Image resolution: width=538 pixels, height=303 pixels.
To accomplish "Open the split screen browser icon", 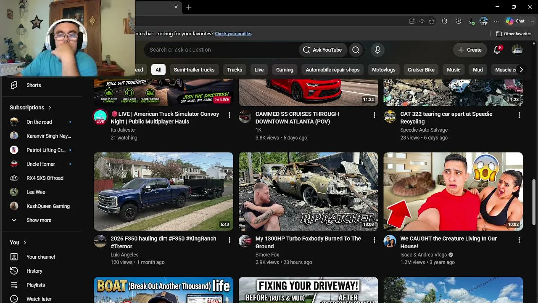I will (412, 21).
